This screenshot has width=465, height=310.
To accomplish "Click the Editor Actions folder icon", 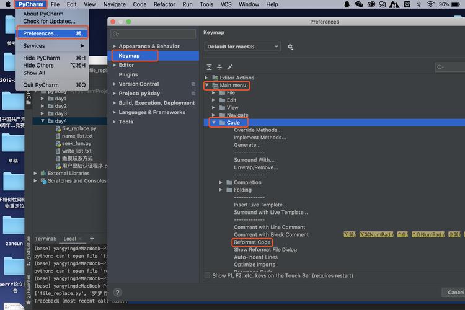I will [x=215, y=77].
